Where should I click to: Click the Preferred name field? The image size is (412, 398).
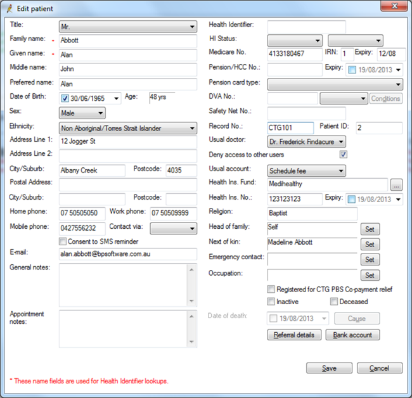tap(128, 84)
